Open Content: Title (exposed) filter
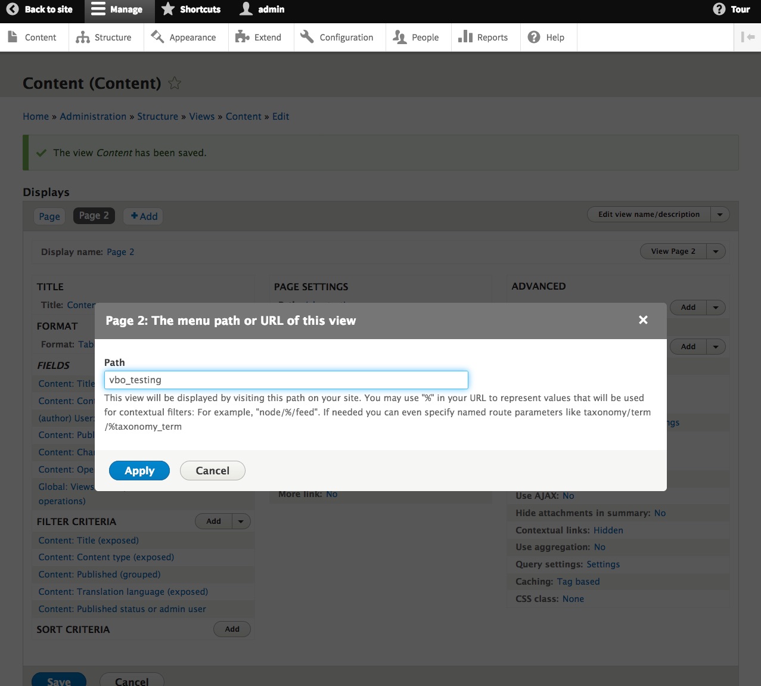The height and width of the screenshot is (686, 761). pos(88,540)
